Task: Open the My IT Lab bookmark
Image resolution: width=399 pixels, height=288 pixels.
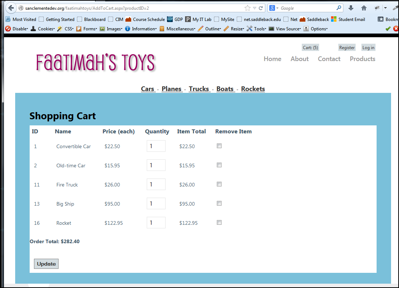Action: coord(198,20)
